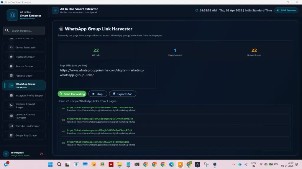Viewport: 302px width, 169px height.
Task: Open Windows taskbar search
Action: (x=59, y=164)
